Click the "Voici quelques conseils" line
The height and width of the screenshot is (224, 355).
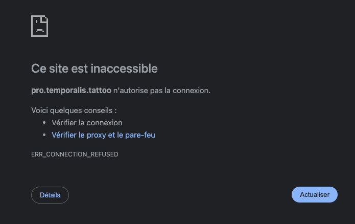[74, 110]
